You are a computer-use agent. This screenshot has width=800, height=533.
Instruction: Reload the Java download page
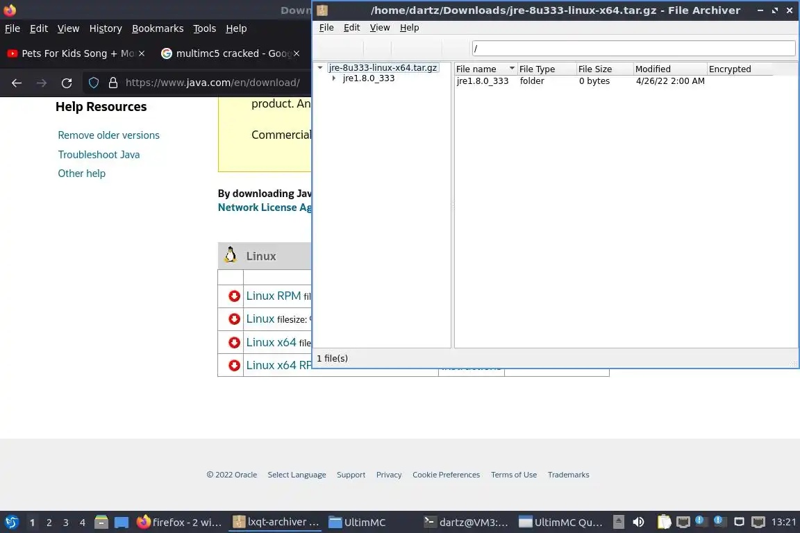67,83
